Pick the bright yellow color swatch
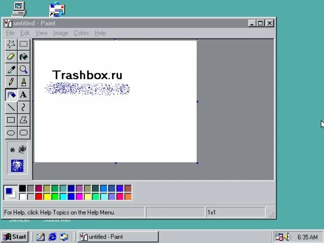This screenshot has width=324, height=243. point(47,196)
